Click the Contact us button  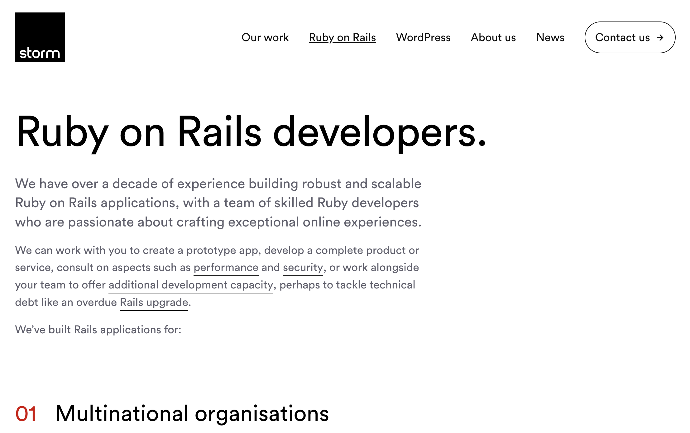tap(630, 37)
